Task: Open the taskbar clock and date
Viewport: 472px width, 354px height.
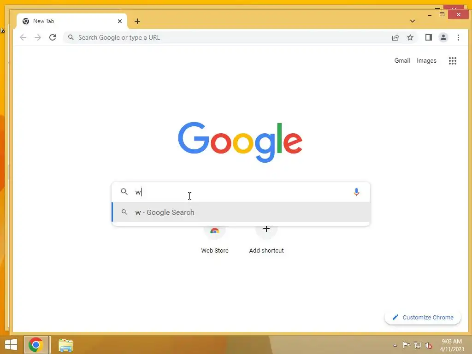Action: [452, 345]
